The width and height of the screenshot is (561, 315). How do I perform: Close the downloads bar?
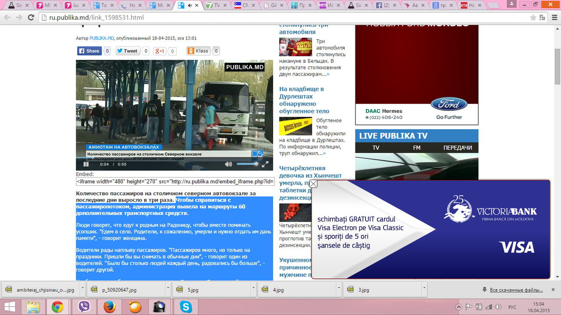[x=554, y=290]
